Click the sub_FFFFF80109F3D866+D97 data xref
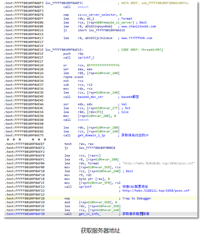This screenshot has height=240, width=205. point(165,3)
